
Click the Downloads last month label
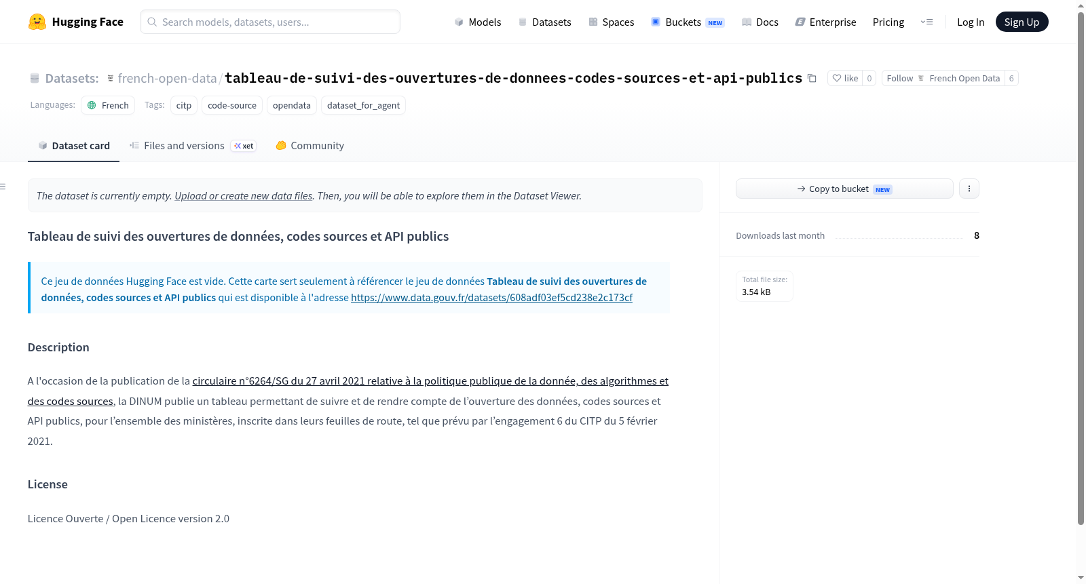780,235
